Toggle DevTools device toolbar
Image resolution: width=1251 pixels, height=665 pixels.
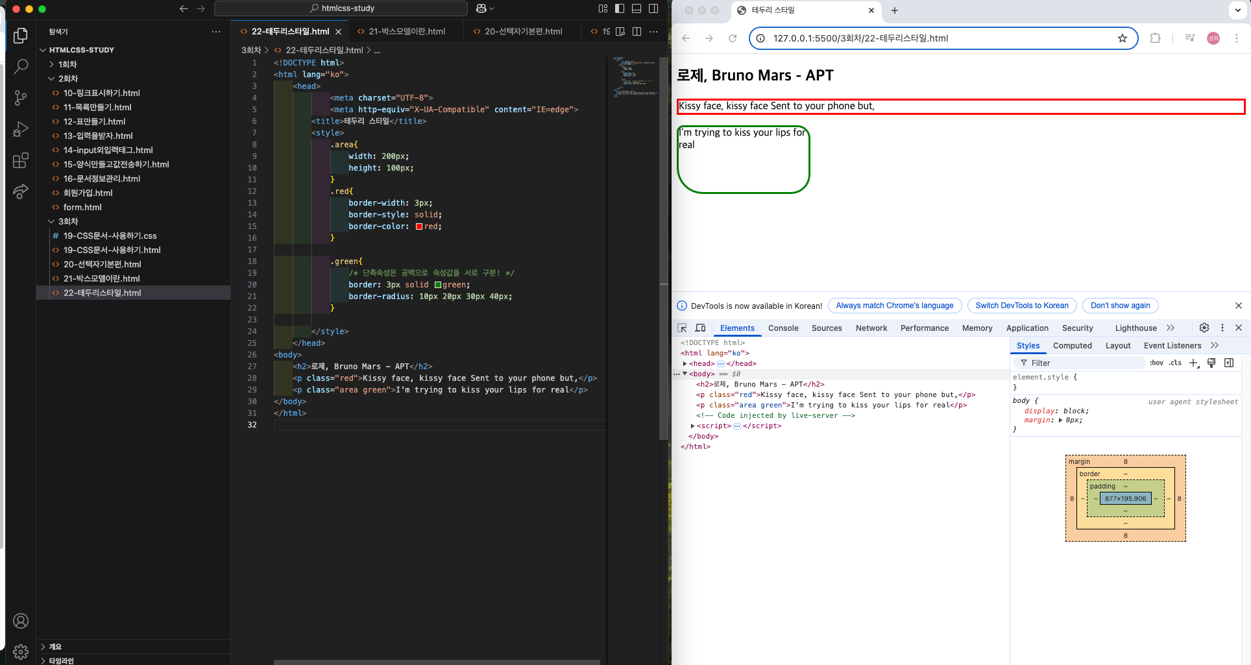[700, 328]
